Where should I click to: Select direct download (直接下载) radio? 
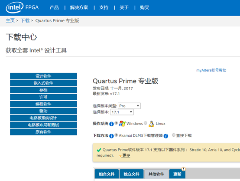[174, 135]
